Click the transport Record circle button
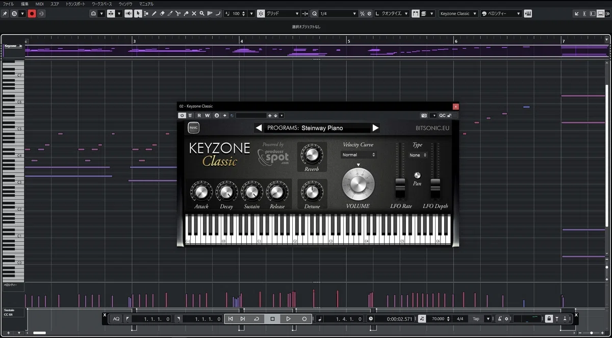 pos(304,319)
